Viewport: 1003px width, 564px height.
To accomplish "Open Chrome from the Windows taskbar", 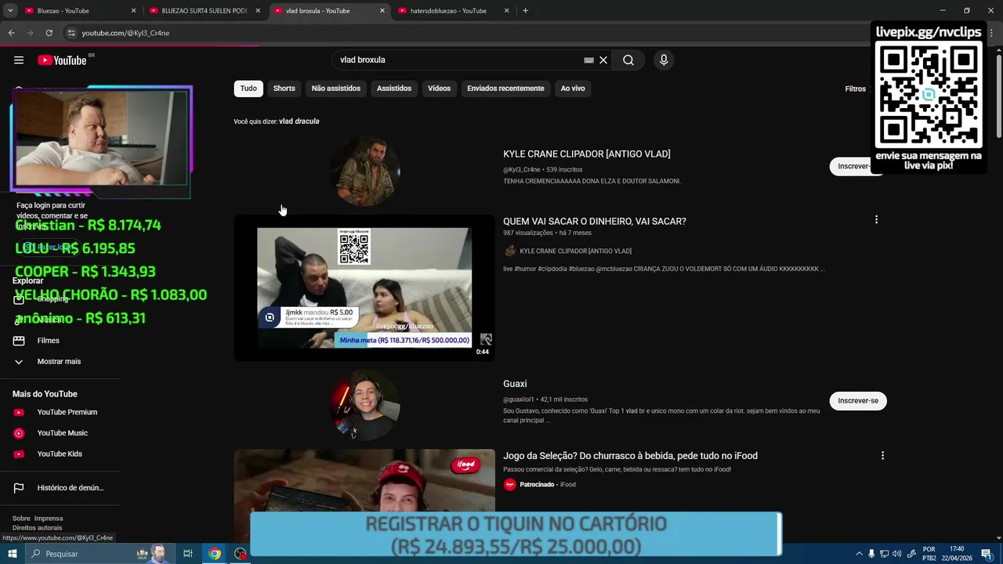I will click(215, 554).
